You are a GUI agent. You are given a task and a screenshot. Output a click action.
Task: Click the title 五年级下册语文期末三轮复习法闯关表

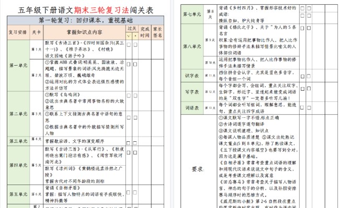(x=86, y=10)
